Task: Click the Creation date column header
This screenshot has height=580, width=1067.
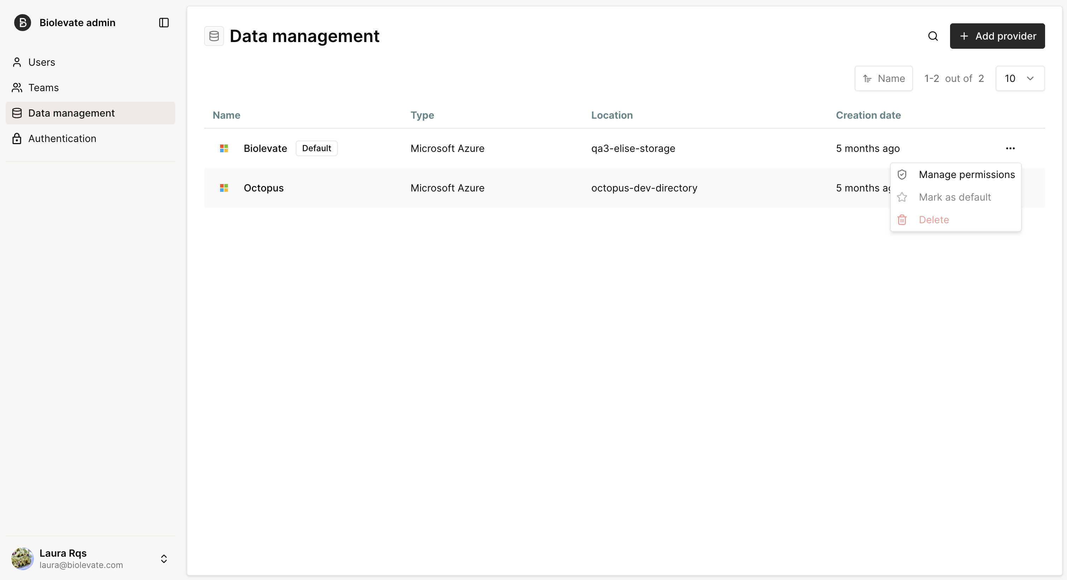Action: pos(868,115)
